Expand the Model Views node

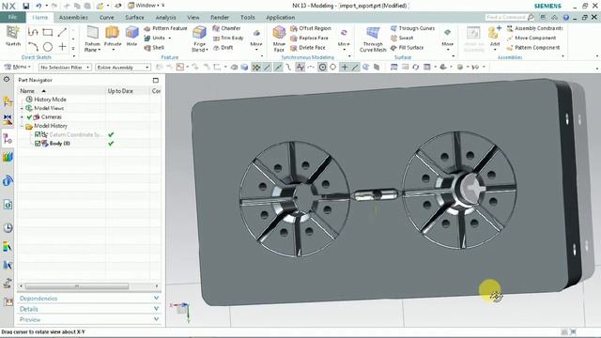pos(22,109)
